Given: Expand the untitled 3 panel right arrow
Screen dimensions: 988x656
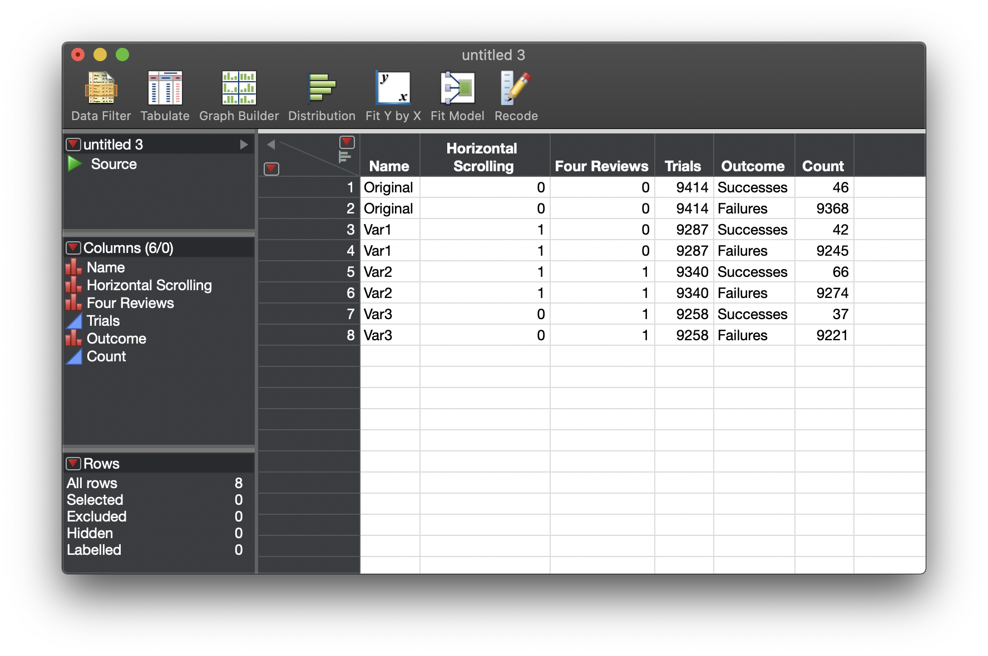Looking at the screenshot, I should tap(244, 145).
